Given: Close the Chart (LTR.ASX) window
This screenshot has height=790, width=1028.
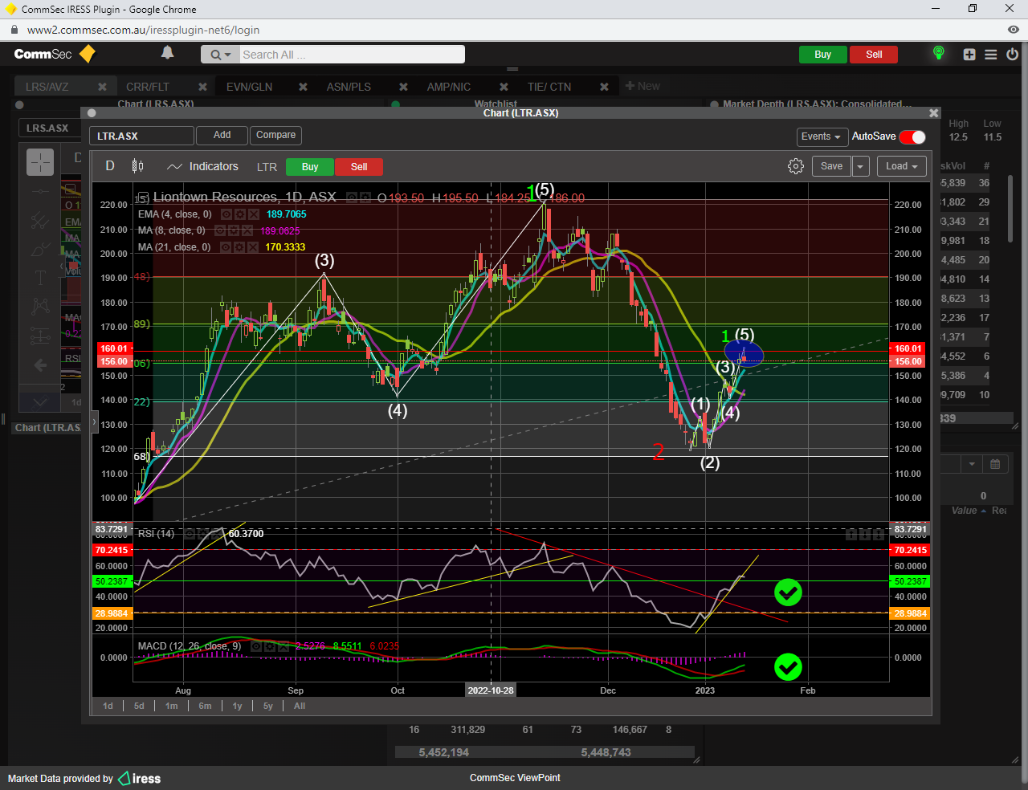Looking at the screenshot, I should click(933, 113).
